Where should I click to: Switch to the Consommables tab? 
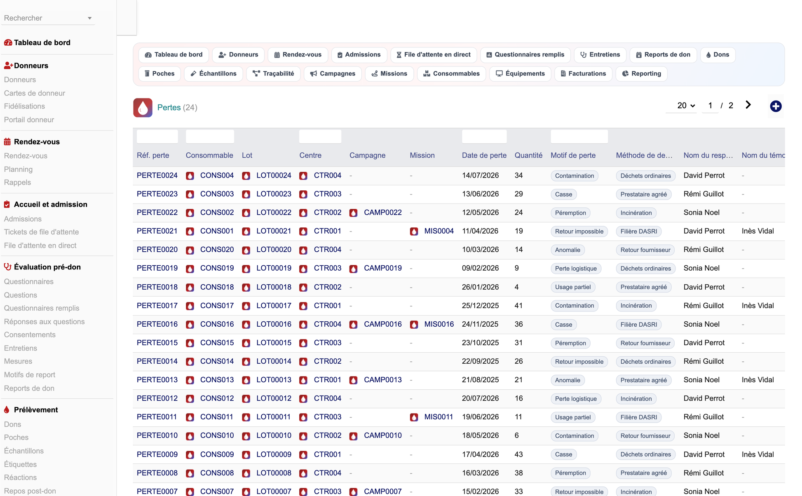pyautogui.click(x=451, y=74)
